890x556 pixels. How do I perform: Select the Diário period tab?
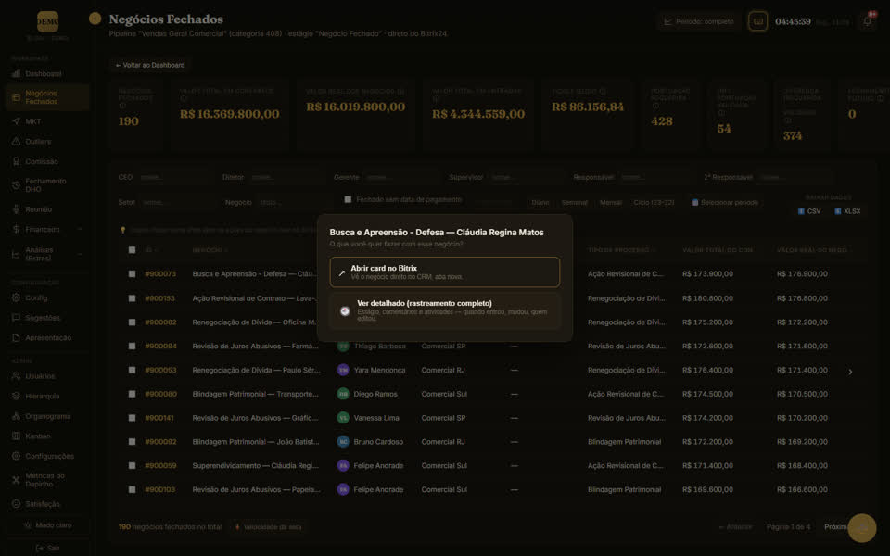540,203
